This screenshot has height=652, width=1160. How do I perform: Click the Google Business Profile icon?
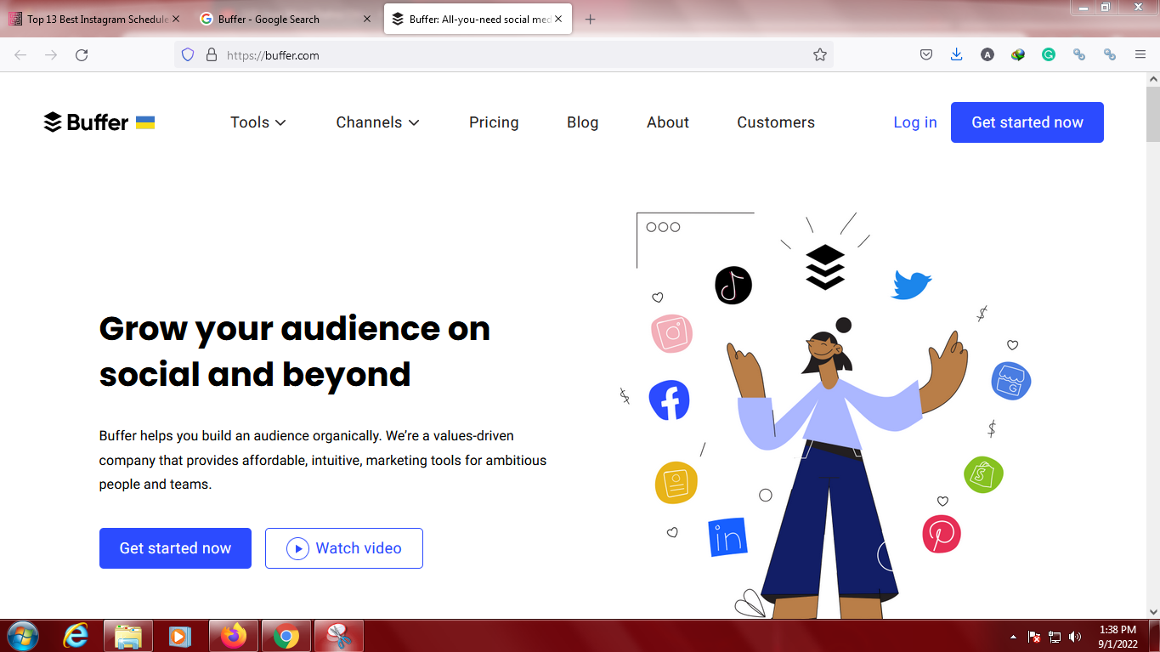coord(1011,381)
